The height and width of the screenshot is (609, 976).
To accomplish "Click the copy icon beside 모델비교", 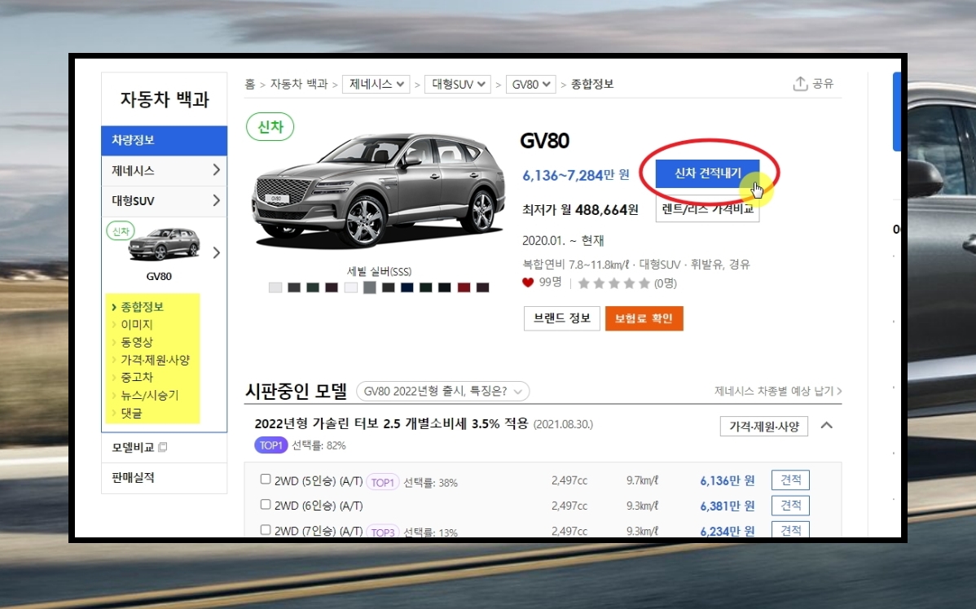I will [x=163, y=447].
